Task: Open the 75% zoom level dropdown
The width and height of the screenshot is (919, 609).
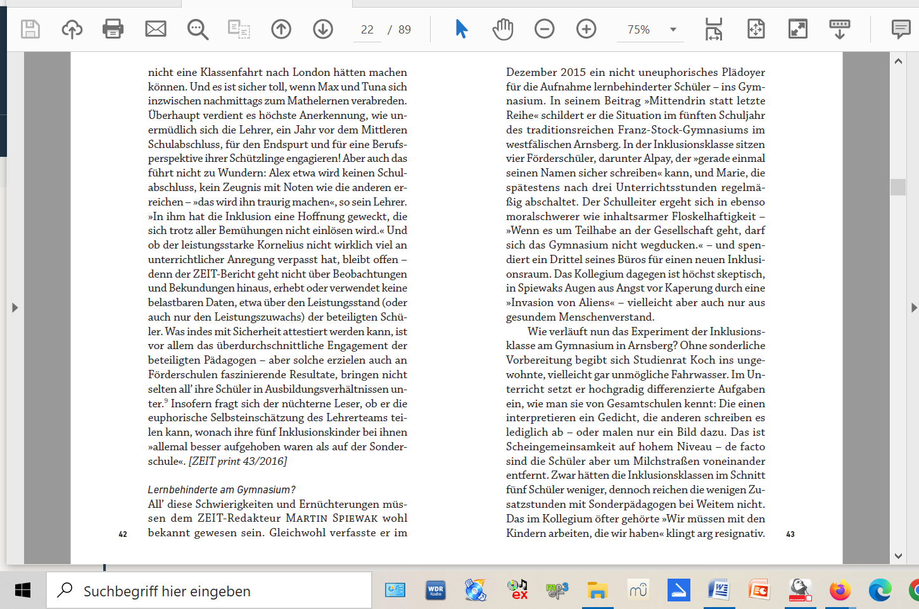Action: click(673, 30)
